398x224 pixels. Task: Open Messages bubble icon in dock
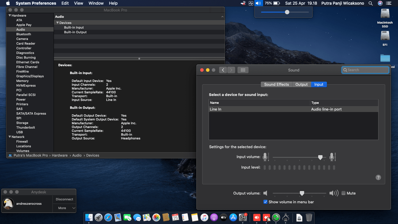point(137,217)
